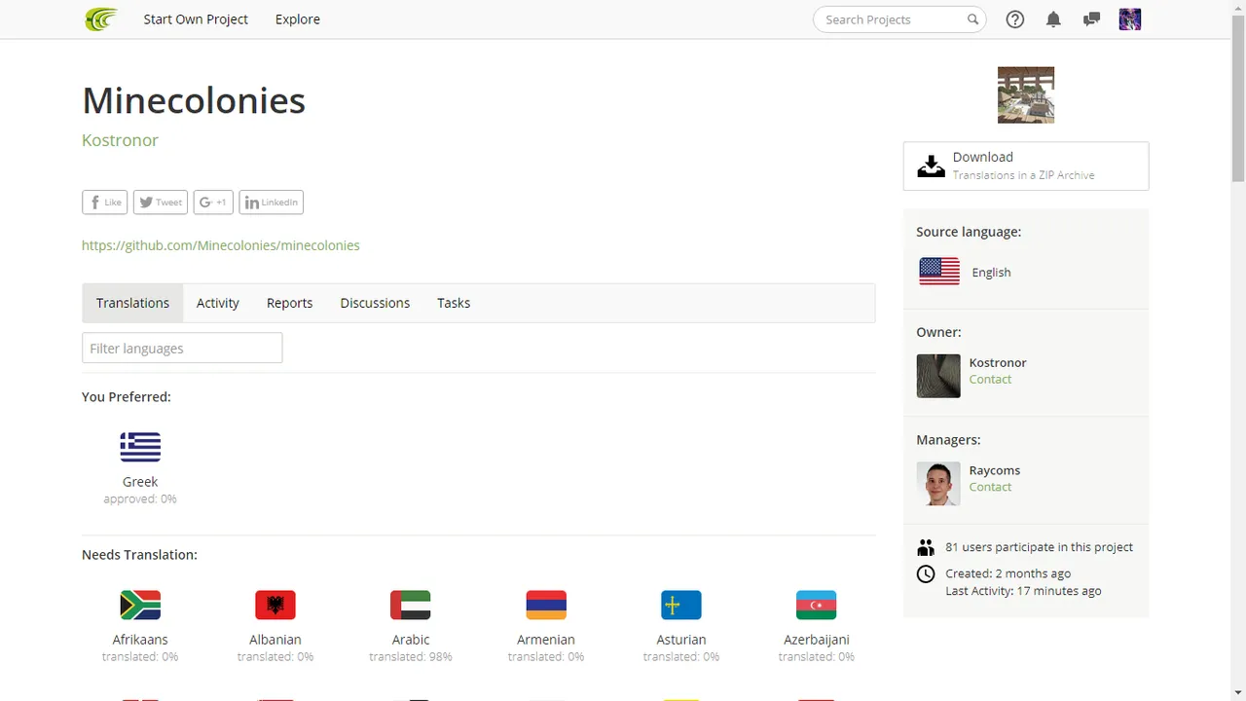Select the Arabic flag icon
The height and width of the screenshot is (701, 1246).
(411, 605)
